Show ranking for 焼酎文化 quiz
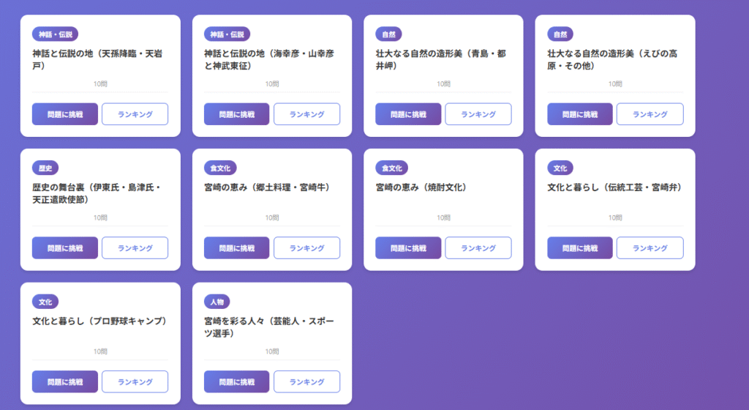749x410 pixels. (x=478, y=248)
